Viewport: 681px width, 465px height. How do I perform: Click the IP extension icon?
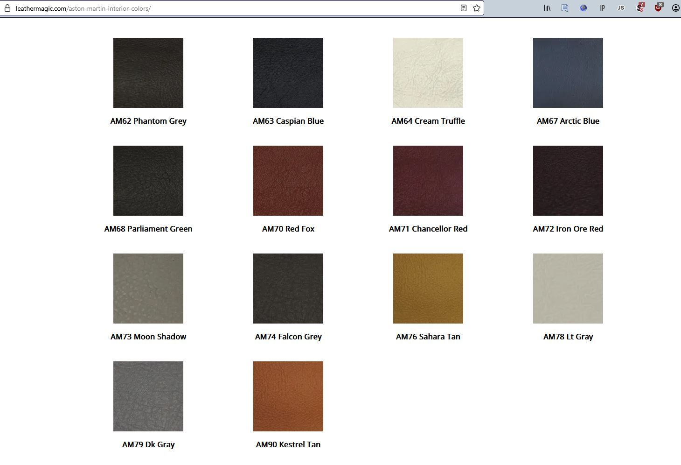point(602,8)
